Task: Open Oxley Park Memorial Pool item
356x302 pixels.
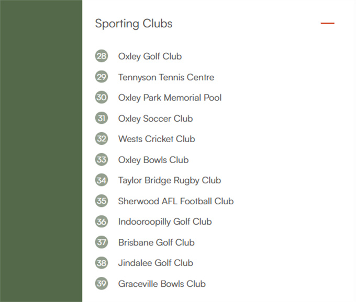Action: tap(170, 98)
